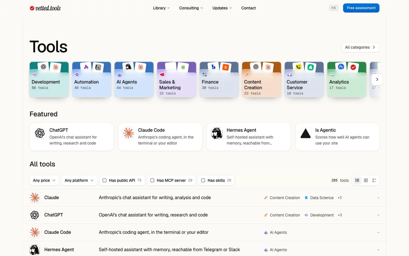Click the vetted.tools logo
409x256 pixels.
(x=45, y=8)
